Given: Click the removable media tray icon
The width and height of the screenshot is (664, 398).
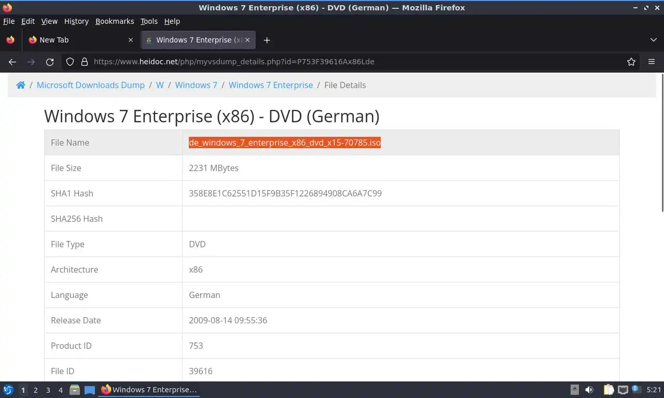Looking at the screenshot, I should coord(574,390).
